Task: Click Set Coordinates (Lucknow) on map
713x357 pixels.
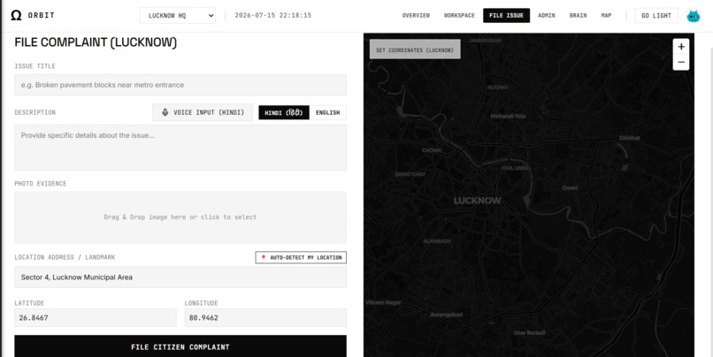Action: tap(415, 49)
